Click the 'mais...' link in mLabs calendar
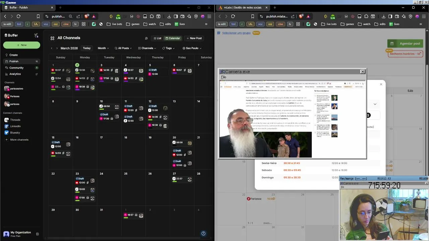The image size is (429, 241). tap(267, 223)
